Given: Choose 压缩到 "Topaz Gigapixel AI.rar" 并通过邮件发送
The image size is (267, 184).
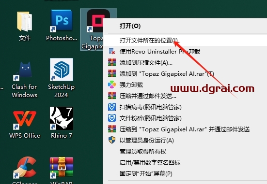Looking at the screenshot, I should click(x=185, y=129).
